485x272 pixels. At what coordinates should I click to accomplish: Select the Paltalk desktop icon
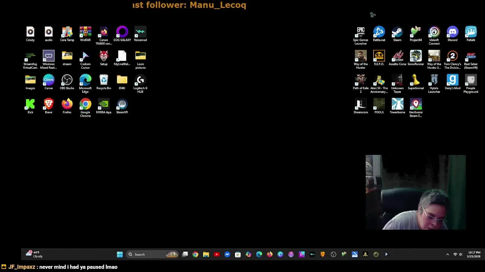coord(471,34)
